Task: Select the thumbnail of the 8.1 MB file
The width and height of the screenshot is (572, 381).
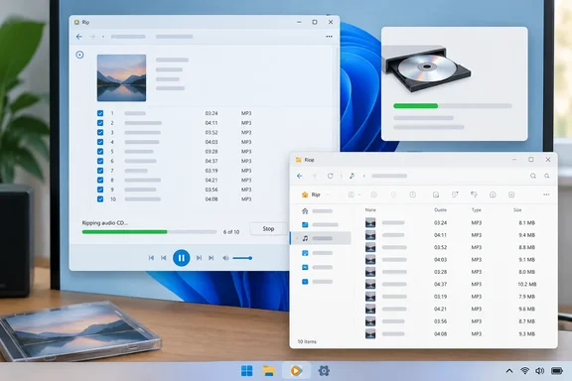Action: 370,223
